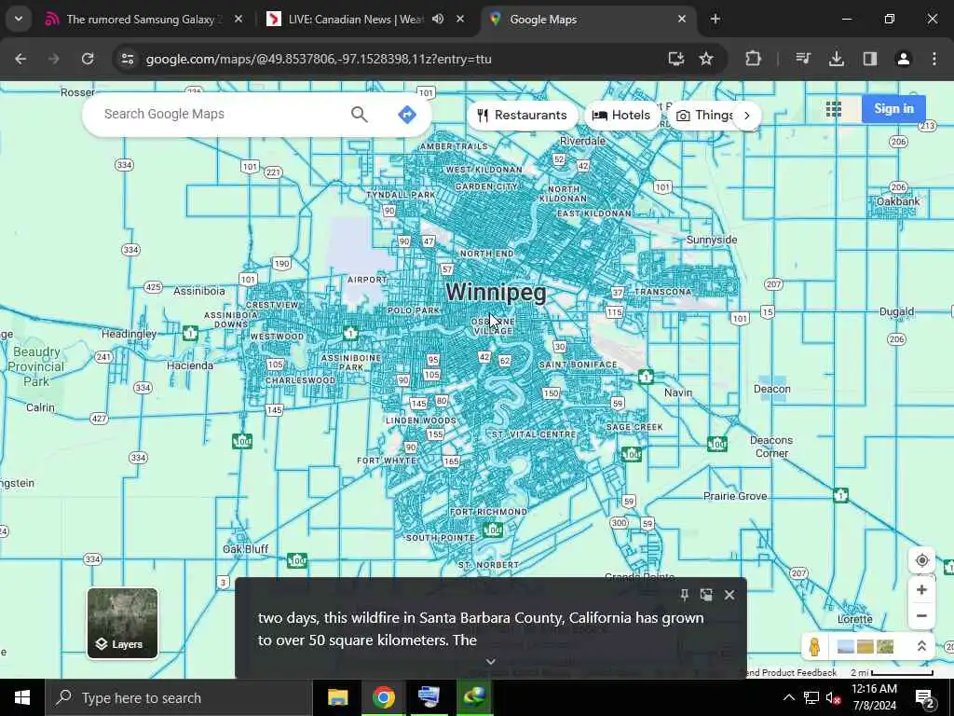
Task: Sign in to Google
Action: point(893,108)
